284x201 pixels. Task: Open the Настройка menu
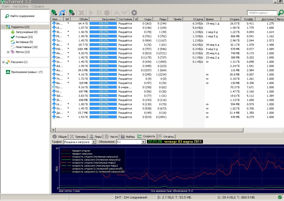pos(21,6)
